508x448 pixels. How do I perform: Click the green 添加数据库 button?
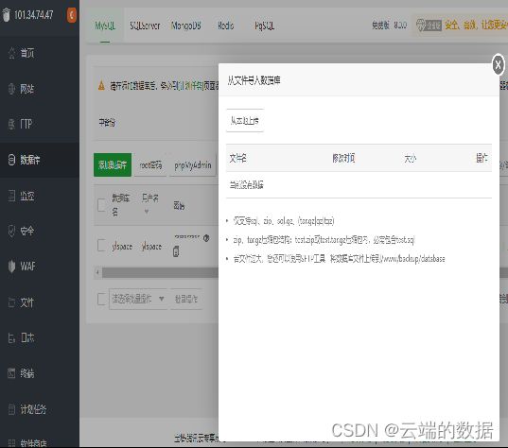113,165
